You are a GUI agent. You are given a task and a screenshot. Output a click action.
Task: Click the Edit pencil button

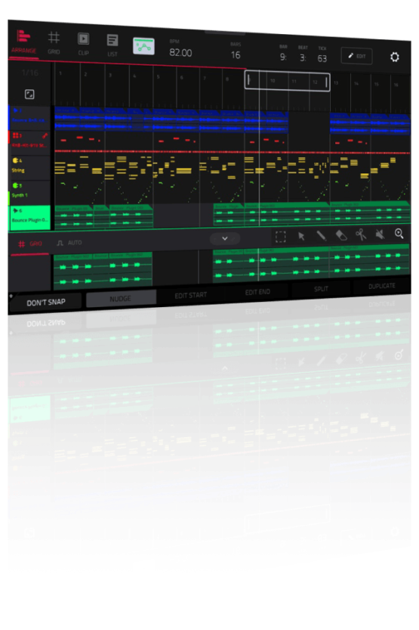click(356, 56)
